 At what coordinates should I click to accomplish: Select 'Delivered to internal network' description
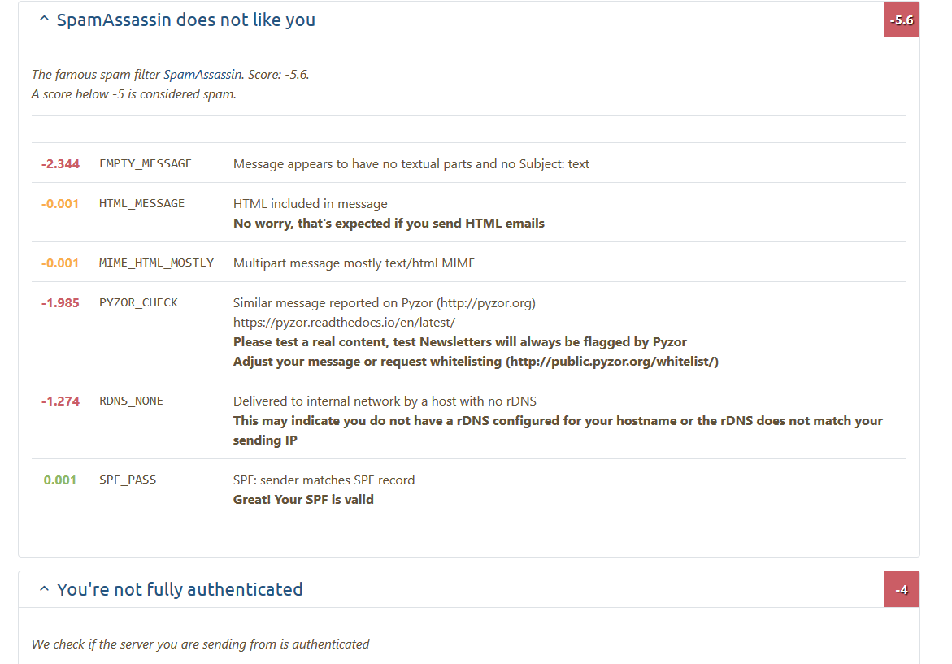pos(385,401)
